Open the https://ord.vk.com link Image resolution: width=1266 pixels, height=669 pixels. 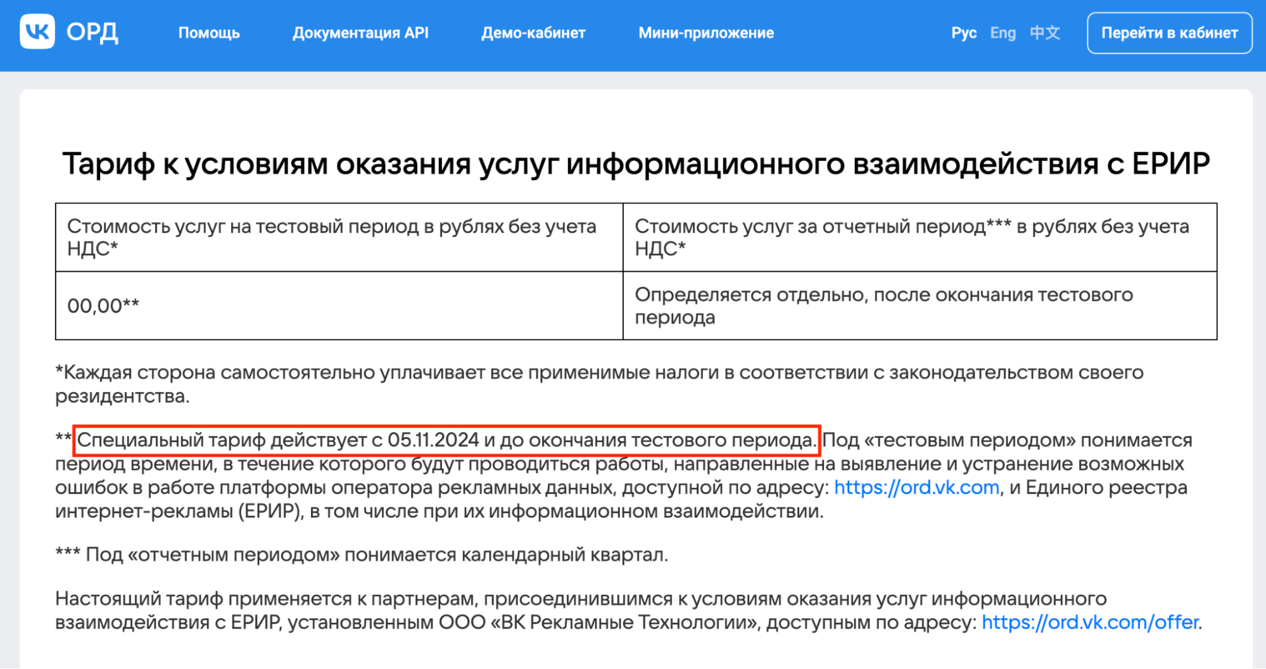(916, 487)
